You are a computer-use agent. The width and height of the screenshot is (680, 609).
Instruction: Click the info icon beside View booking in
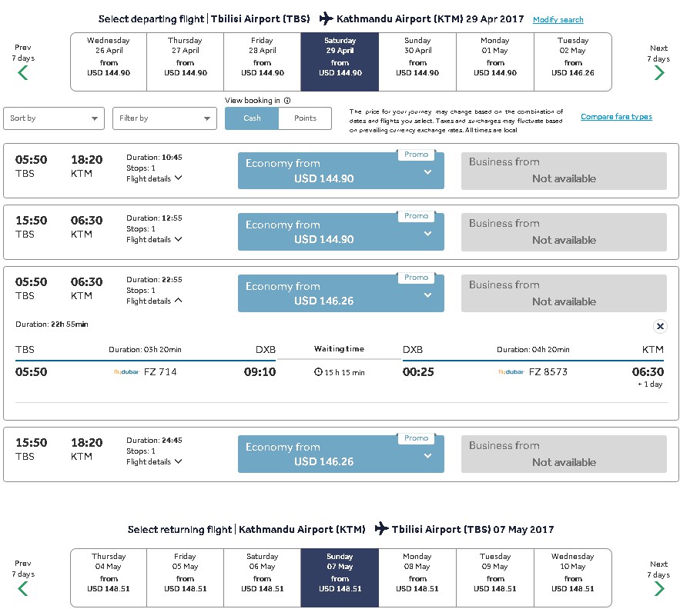tap(287, 101)
